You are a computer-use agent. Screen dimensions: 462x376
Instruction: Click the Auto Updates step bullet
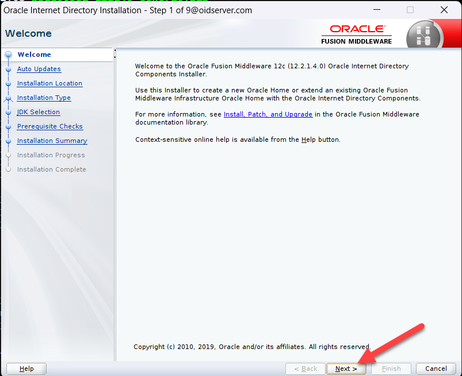click(x=8, y=69)
